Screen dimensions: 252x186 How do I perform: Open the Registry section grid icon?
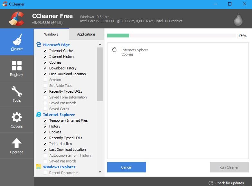point(17,66)
